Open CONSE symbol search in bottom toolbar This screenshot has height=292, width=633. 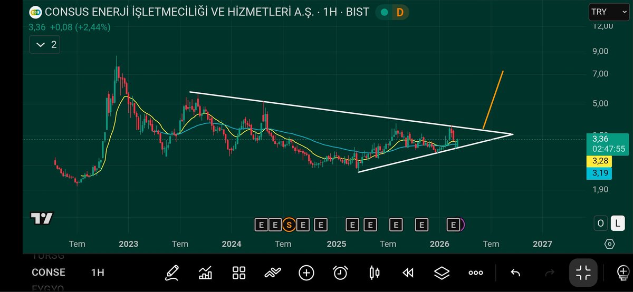pos(48,272)
